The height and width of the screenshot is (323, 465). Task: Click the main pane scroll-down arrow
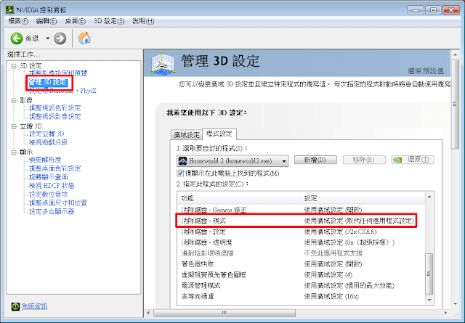455,304
